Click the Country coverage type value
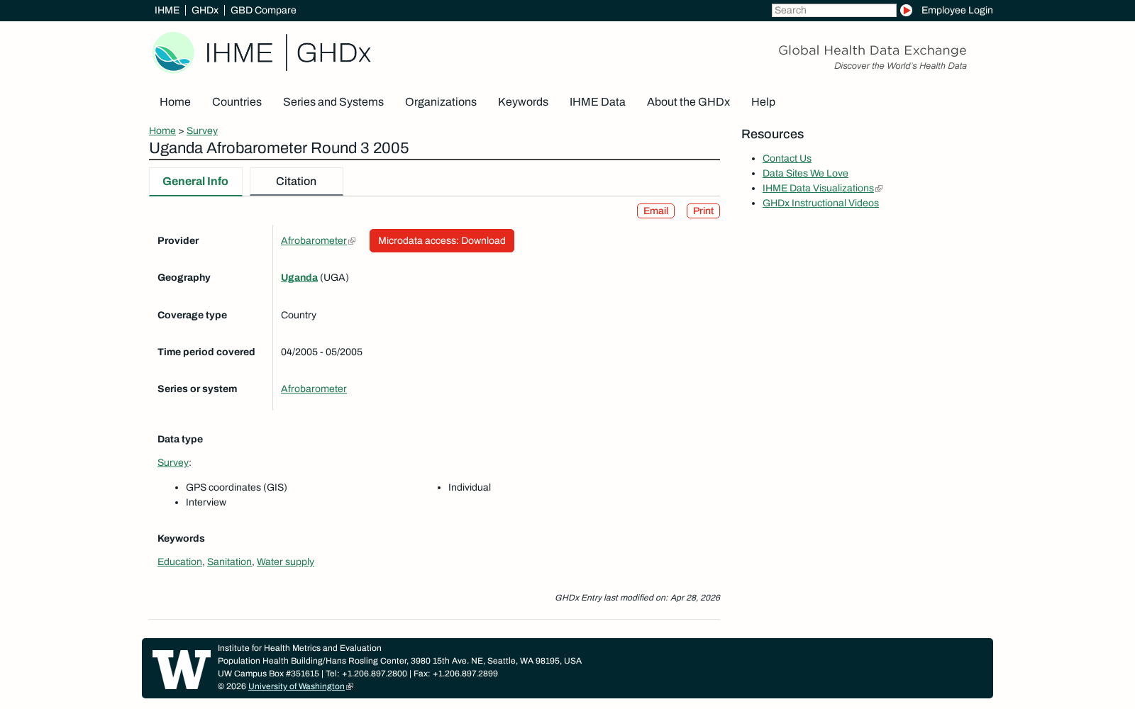The width and height of the screenshot is (1135, 709). 299,315
